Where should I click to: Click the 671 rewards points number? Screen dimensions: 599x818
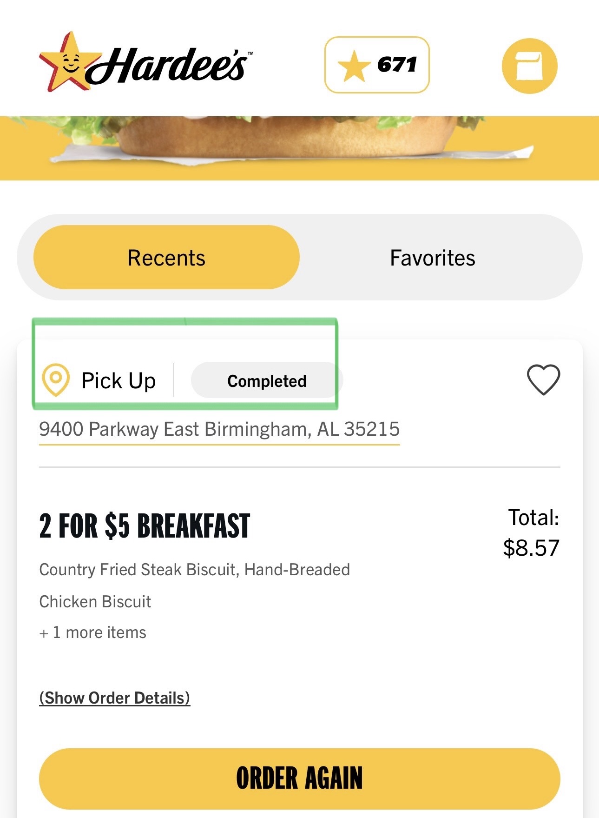(396, 65)
